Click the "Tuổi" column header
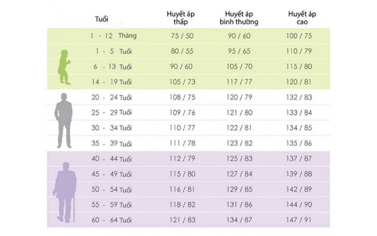 (x=102, y=19)
